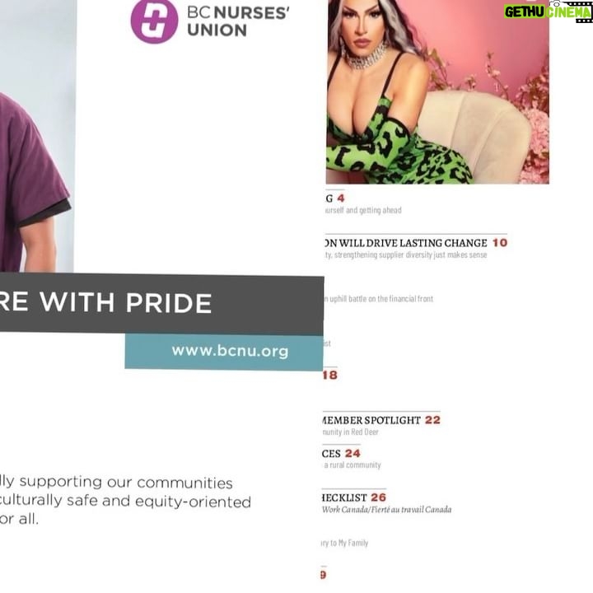Click the BC Nurses' Union purple logo icon
The width and height of the screenshot is (593, 593).
coord(154,21)
